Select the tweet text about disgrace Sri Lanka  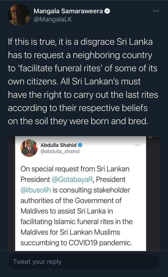point(83,81)
